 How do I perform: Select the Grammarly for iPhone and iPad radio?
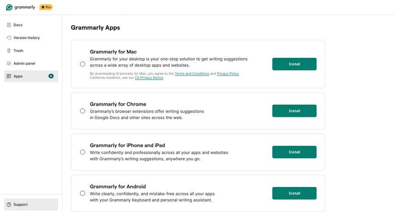[x=82, y=152]
